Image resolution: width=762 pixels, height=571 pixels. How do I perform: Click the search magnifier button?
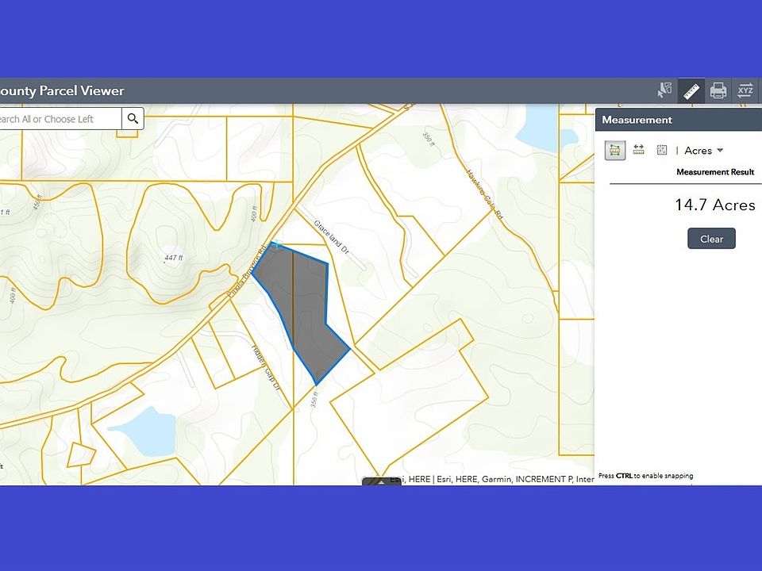(x=133, y=119)
